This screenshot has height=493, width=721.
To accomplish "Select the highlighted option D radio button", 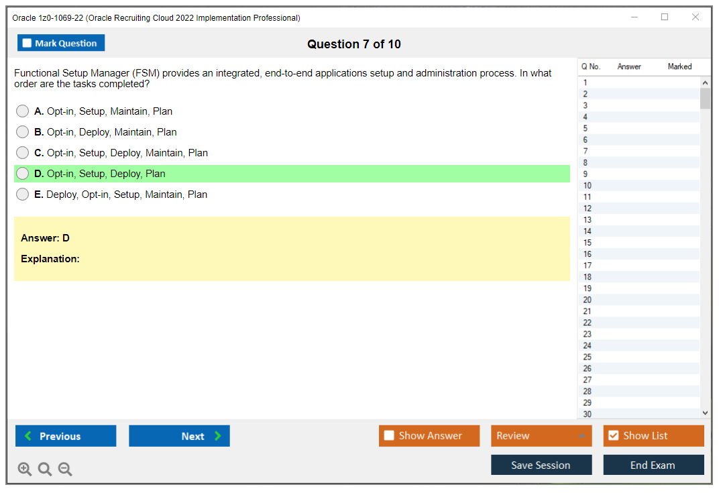I will coord(22,173).
